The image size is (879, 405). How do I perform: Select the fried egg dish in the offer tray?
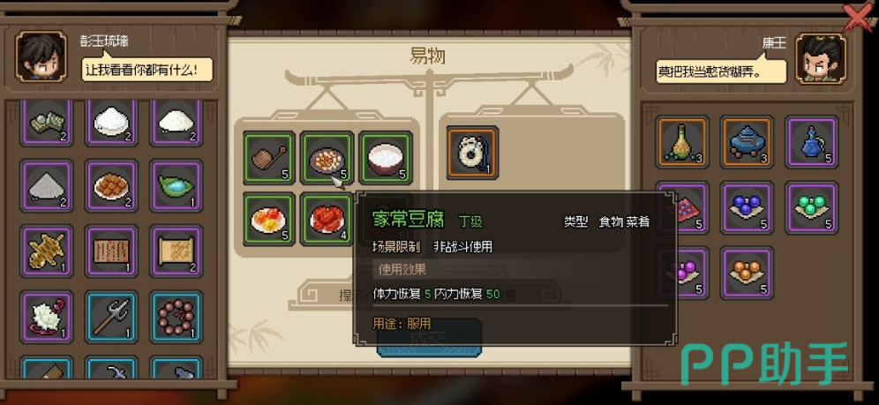tap(268, 219)
